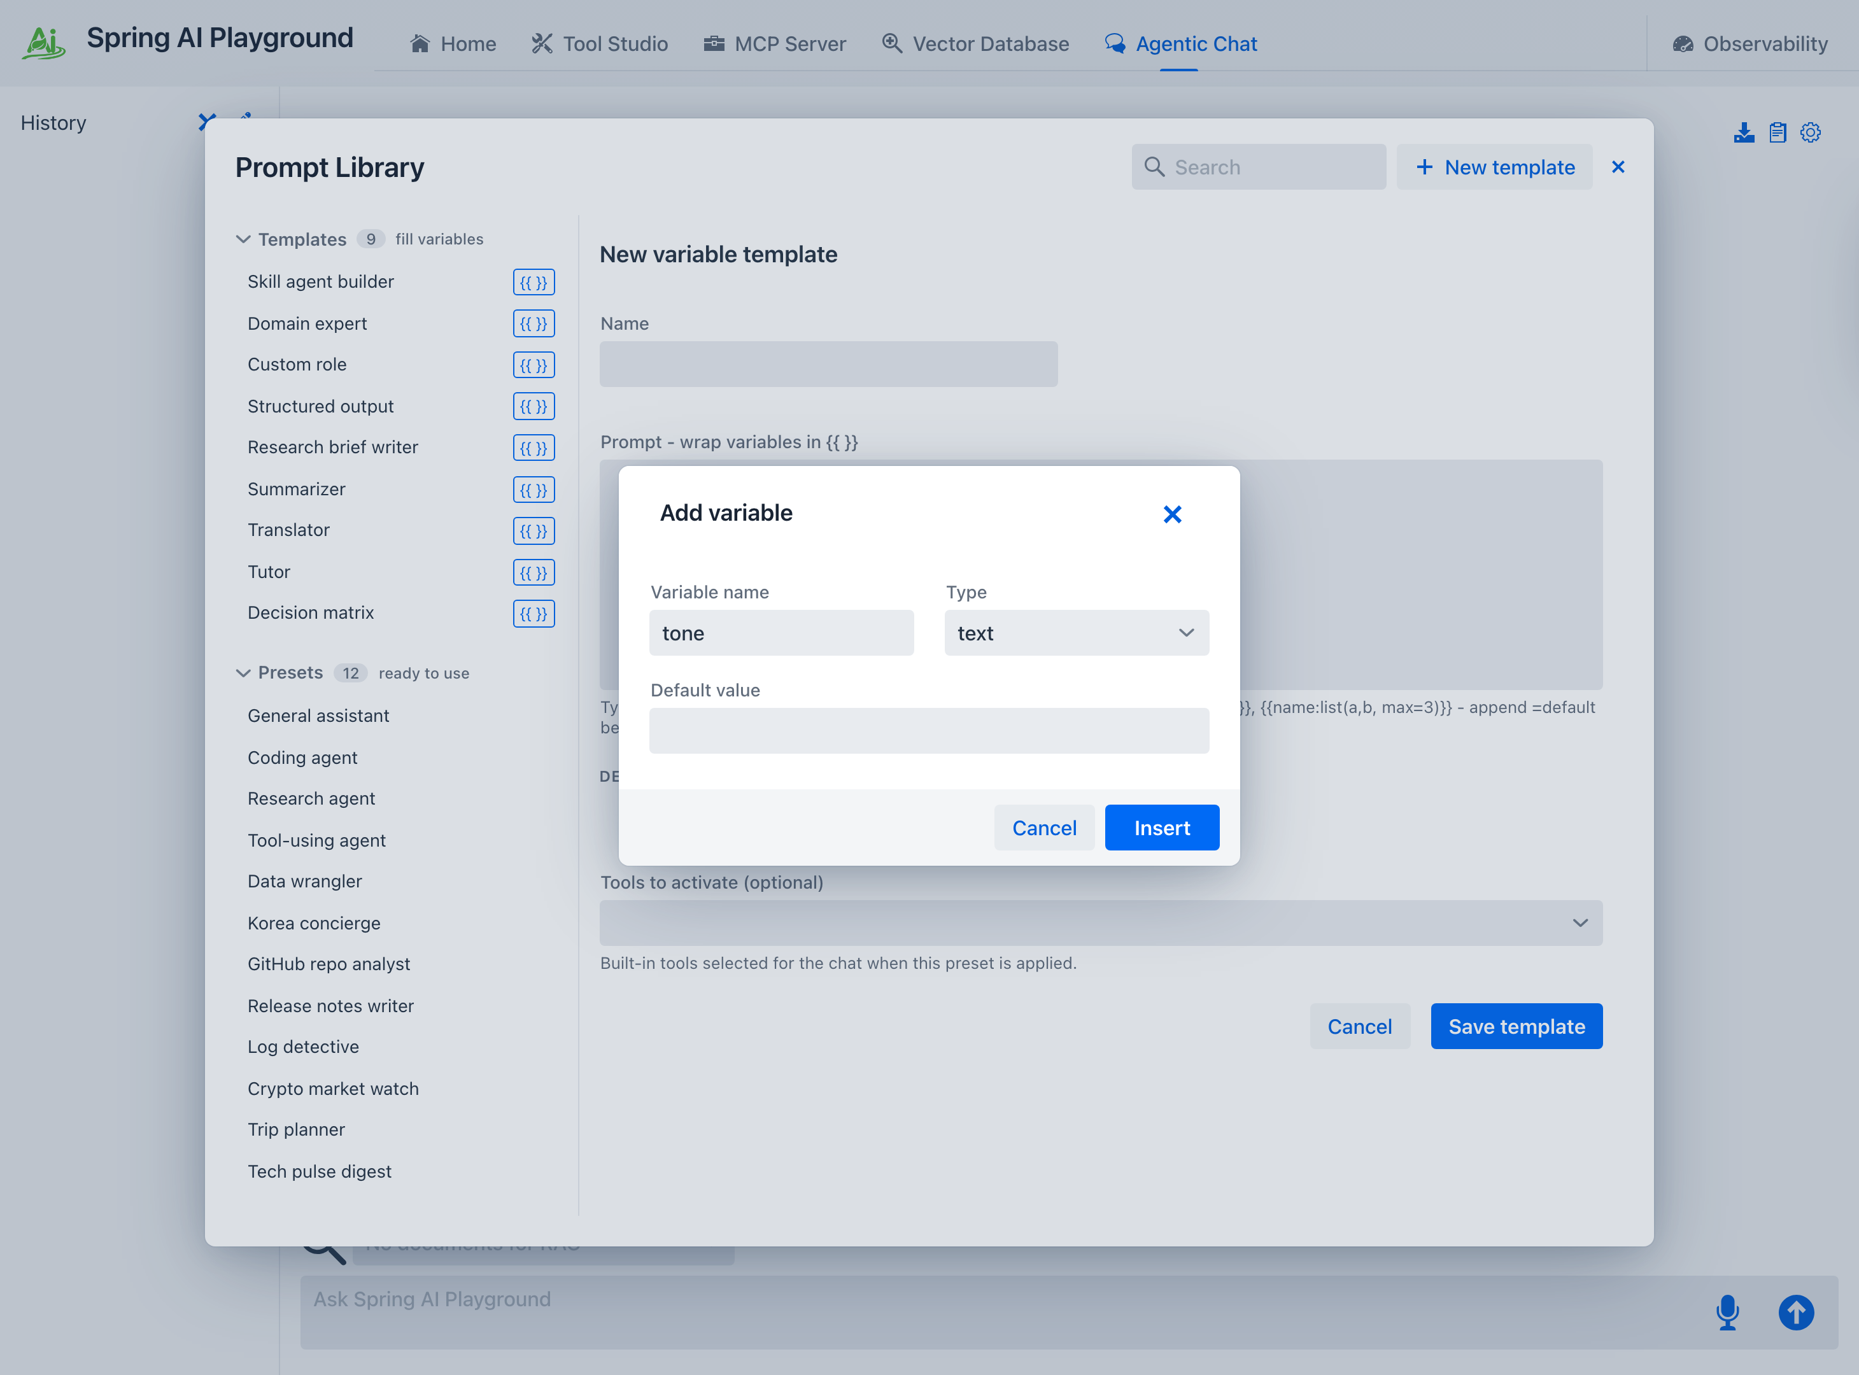Image resolution: width=1859 pixels, height=1375 pixels.
Task: Click Cancel next to Save template
Action: click(x=1359, y=1026)
